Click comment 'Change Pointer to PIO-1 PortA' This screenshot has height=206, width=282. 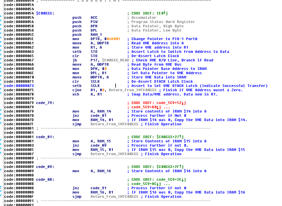click(x=164, y=39)
